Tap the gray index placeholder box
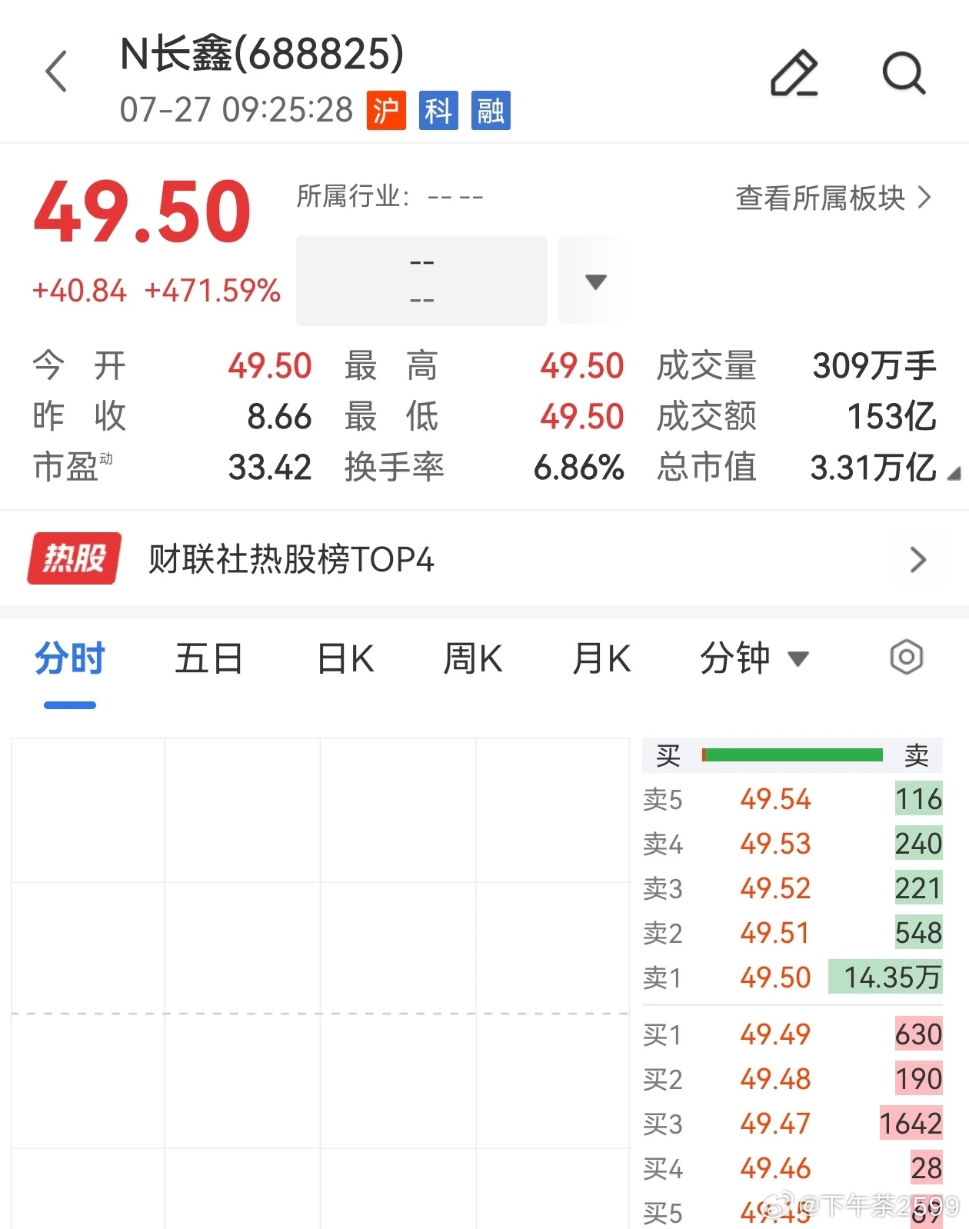Viewport: 969px width, 1229px height. coord(421,281)
